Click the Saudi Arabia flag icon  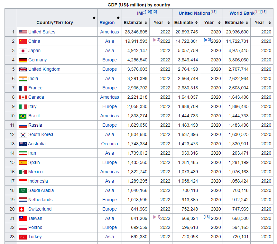pyautogui.click(x=23, y=191)
